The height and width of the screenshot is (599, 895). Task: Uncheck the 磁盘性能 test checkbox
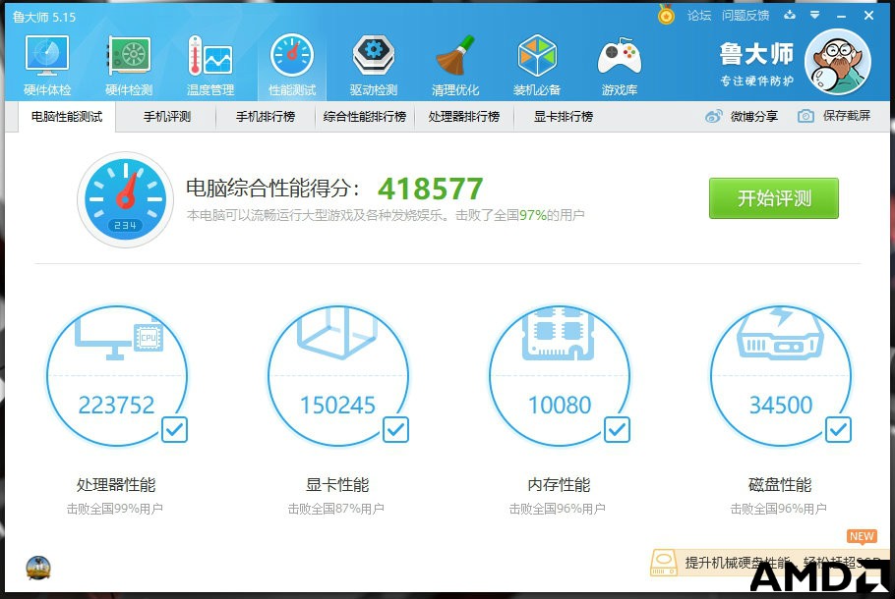838,430
